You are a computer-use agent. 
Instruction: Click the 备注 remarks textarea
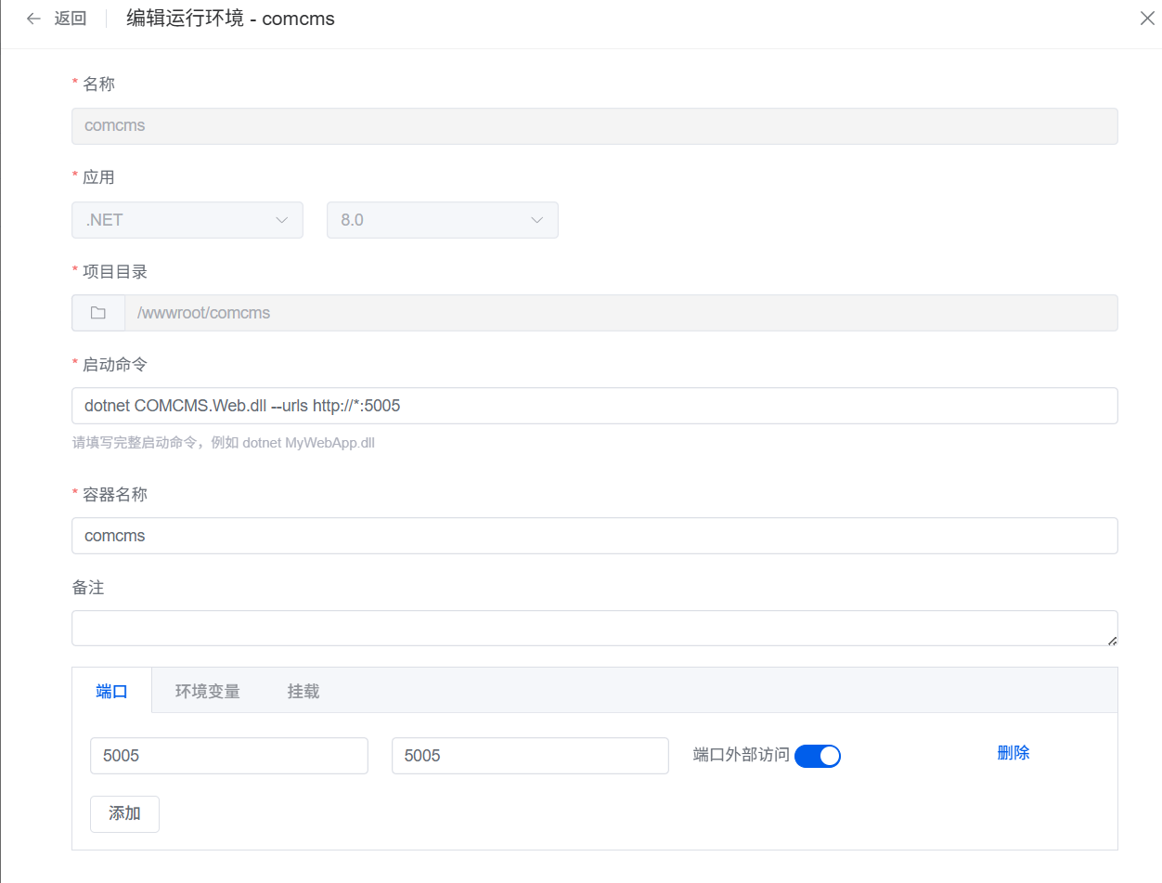click(595, 628)
